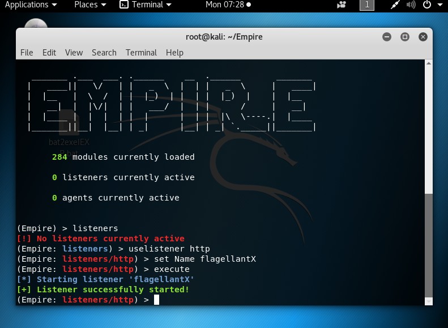The width and height of the screenshot is (448, 328).
Task: Open the File menu
Action: 27,53
